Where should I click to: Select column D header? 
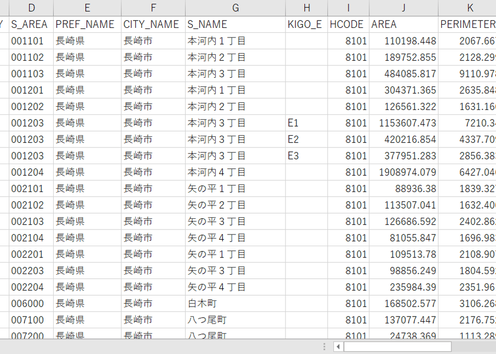(31, 8)
